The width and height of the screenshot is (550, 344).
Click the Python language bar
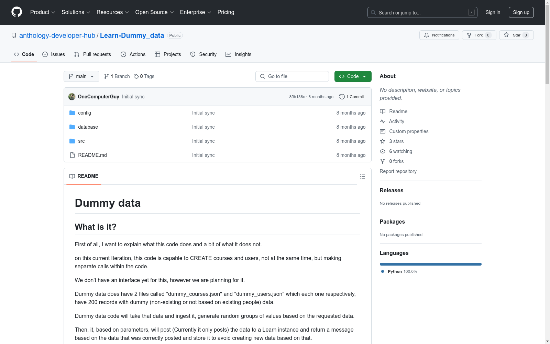[431, 264]
